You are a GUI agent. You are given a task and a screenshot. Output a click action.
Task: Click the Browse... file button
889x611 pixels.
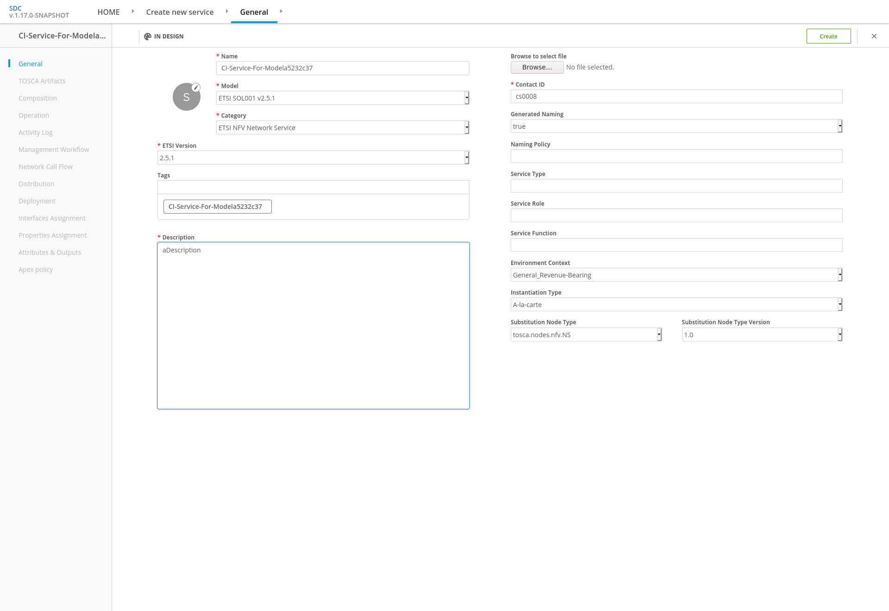pos(537,67)
